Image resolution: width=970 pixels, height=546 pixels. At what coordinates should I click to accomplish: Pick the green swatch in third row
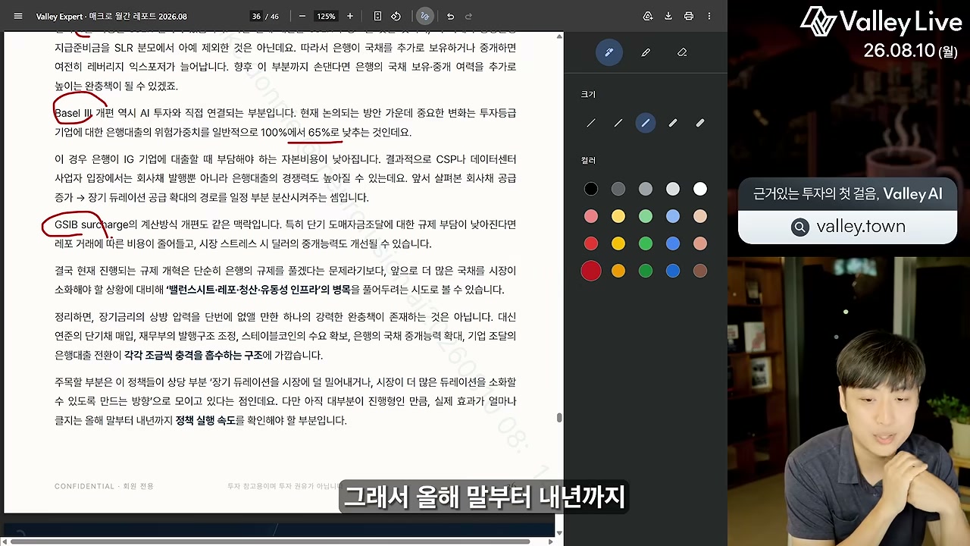646,243
